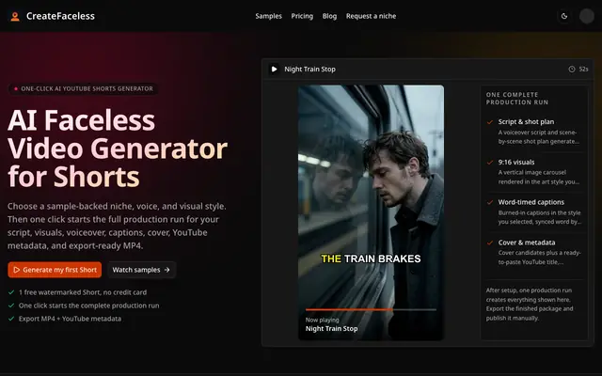Image resolution: width=602 pixels, height=376 pixels.
Task: Click the arrow icon in Watch samples
Action: tap(167, 270)
